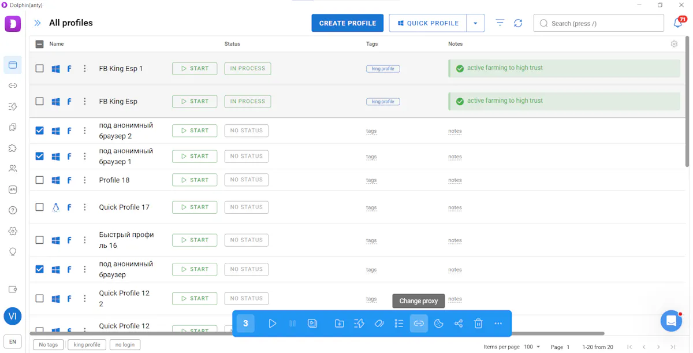Open the Help question mark icon
Screen dimensions: 693x353
(x=13, y=210)
